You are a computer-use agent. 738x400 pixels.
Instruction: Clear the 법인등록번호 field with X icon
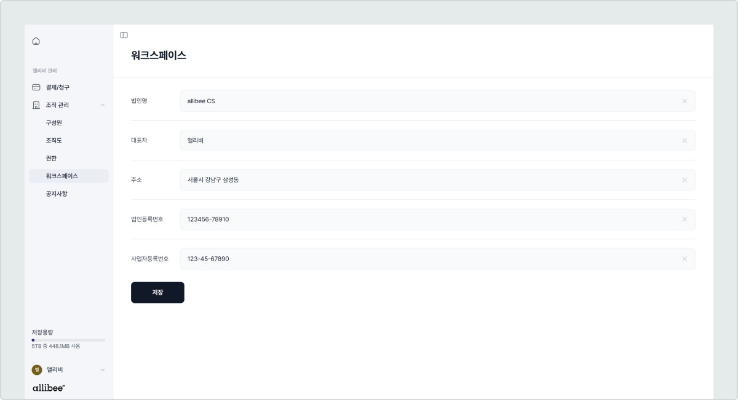pos(684,219)
